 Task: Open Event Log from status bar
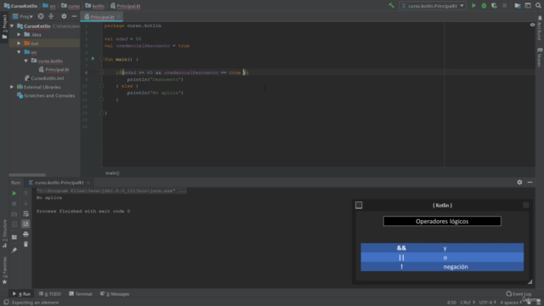point(518,294)
